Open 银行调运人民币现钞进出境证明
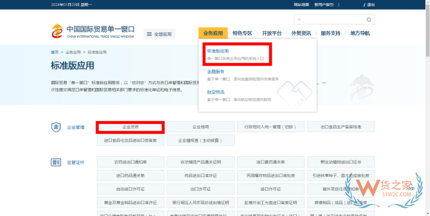 [x=201, y=202]
